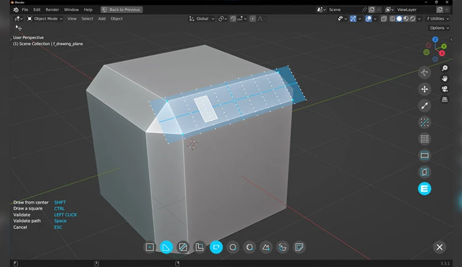Image resolution: width=462 pixels, height=267 pixels.
Task: Open the Window menu
Action: [x=71, y=10]
